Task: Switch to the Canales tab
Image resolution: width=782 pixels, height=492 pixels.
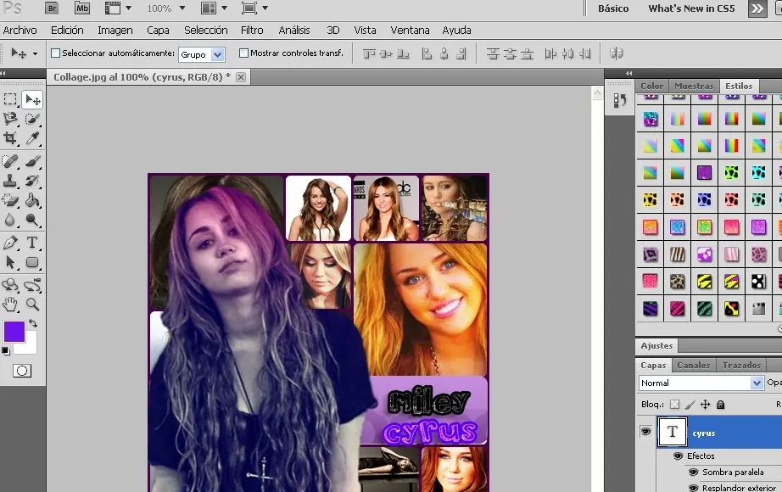Action: tap(694, 366)
